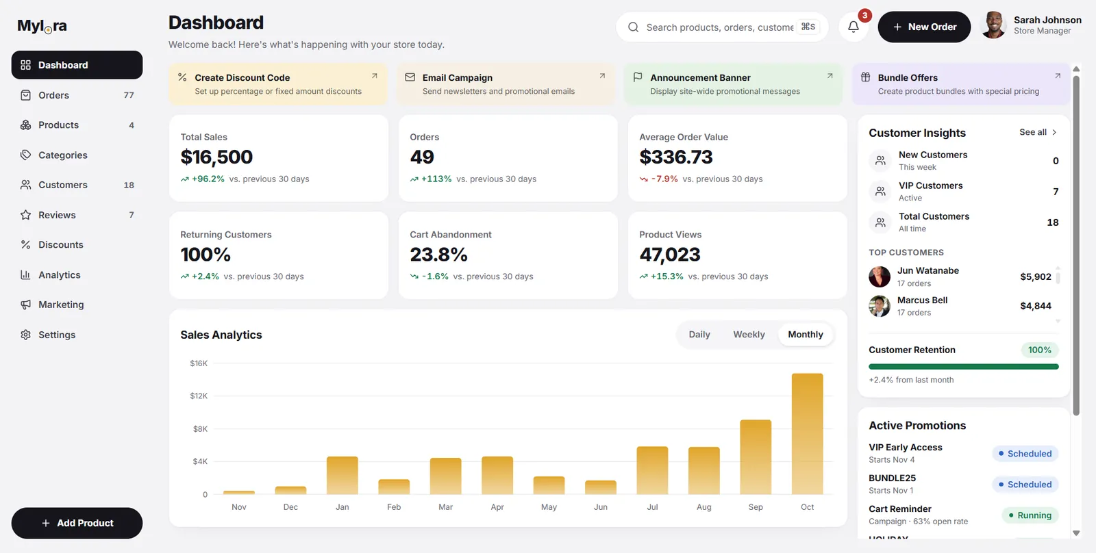Click the Mylora logo

[x=42, y=26]
